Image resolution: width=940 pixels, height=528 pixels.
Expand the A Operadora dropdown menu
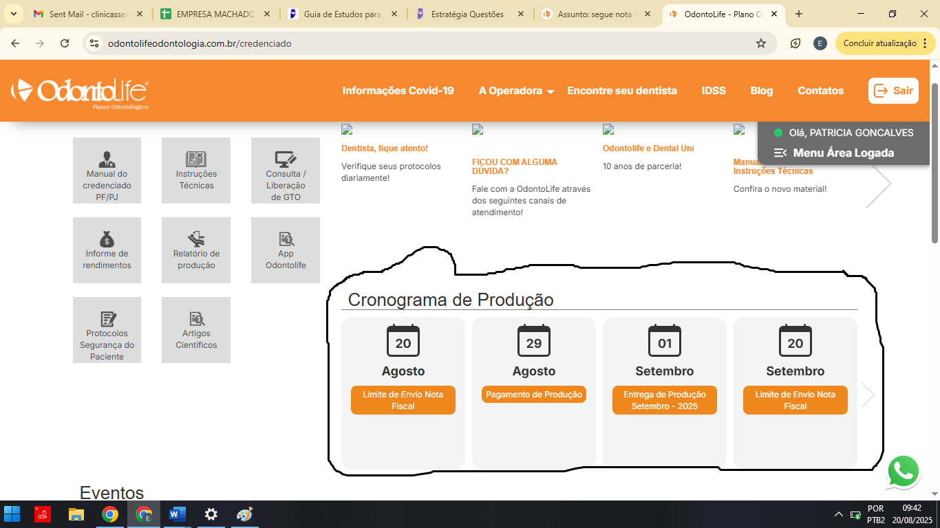pos(516,91)
